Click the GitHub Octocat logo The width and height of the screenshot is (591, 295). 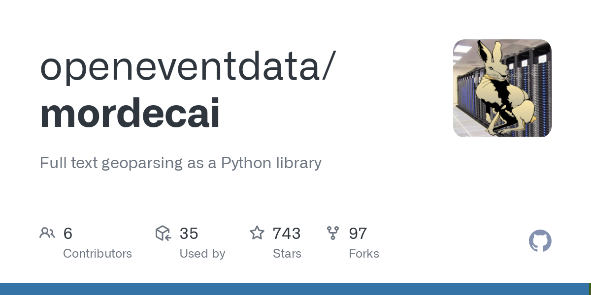point(540,241)
